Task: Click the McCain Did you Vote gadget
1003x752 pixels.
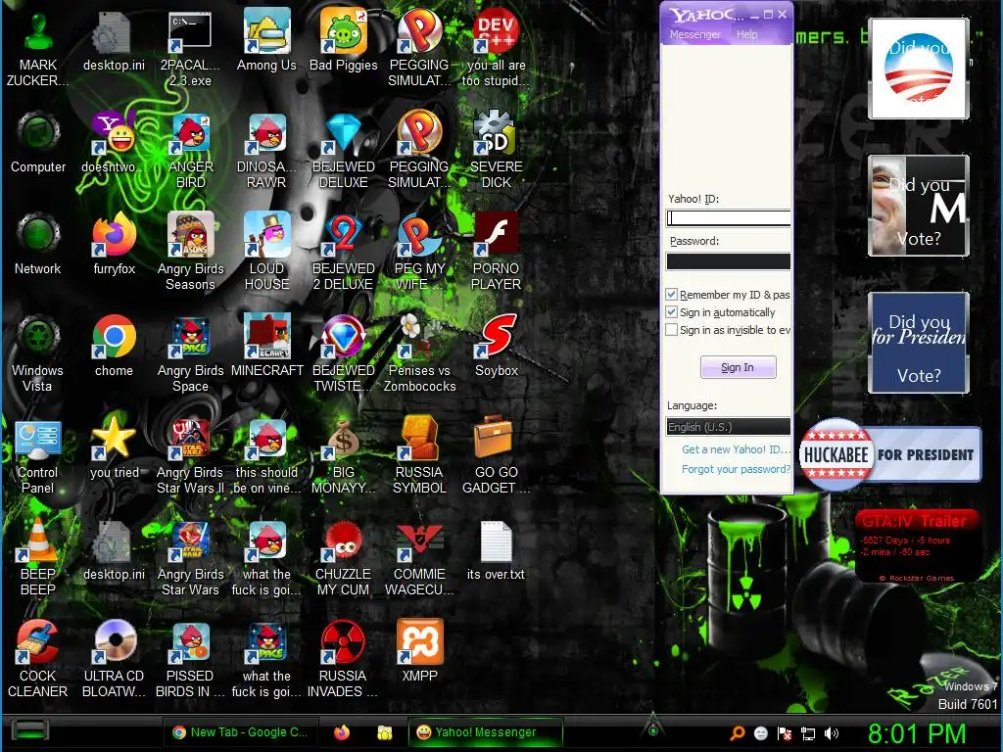Action: tap(919, 206)
